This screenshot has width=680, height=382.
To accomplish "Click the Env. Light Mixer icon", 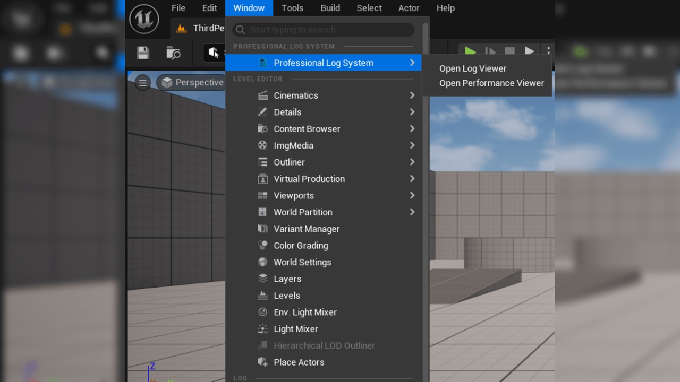I will pyautogui.click(x=262, y=312).
